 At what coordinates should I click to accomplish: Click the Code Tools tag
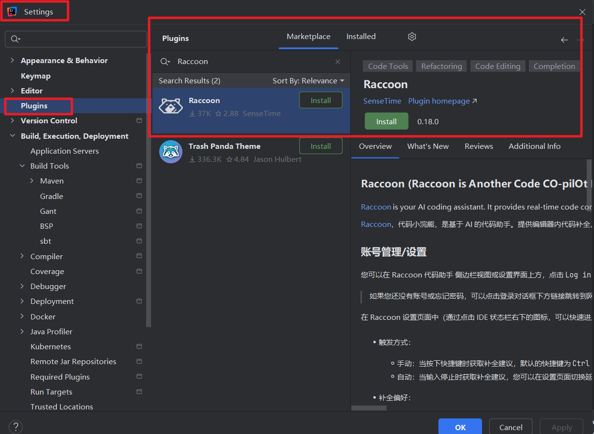388,66
